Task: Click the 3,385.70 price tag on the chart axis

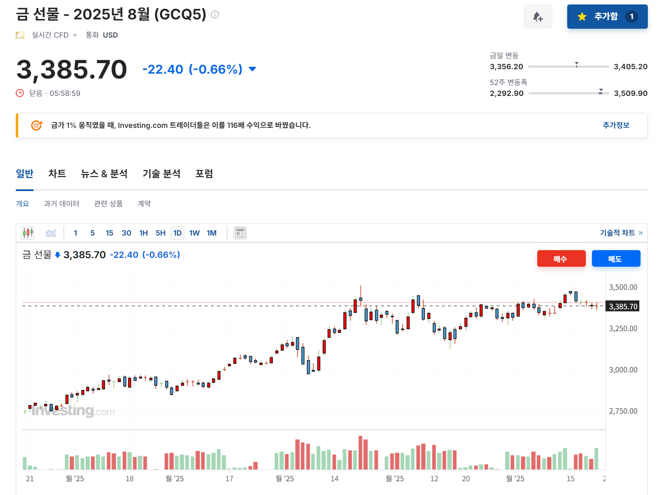Action: tap(622, 306)
